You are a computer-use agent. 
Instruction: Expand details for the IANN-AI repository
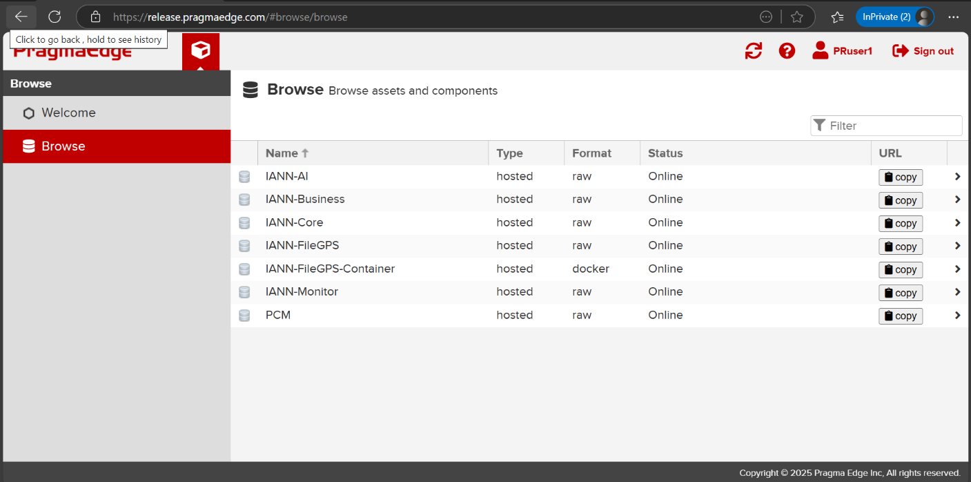tap(957, 176)
